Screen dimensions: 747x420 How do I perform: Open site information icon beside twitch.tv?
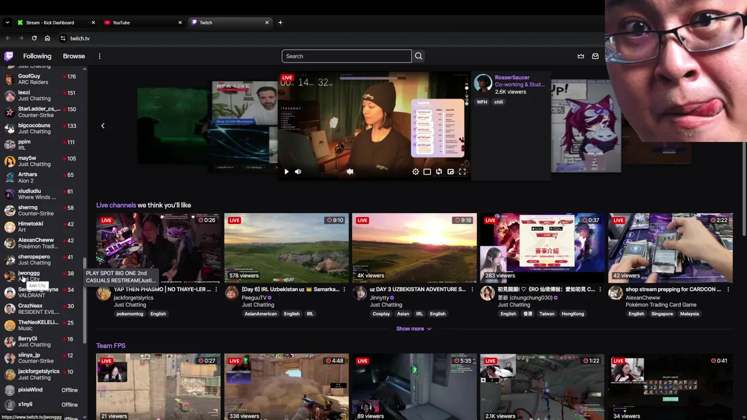point(62,38)
